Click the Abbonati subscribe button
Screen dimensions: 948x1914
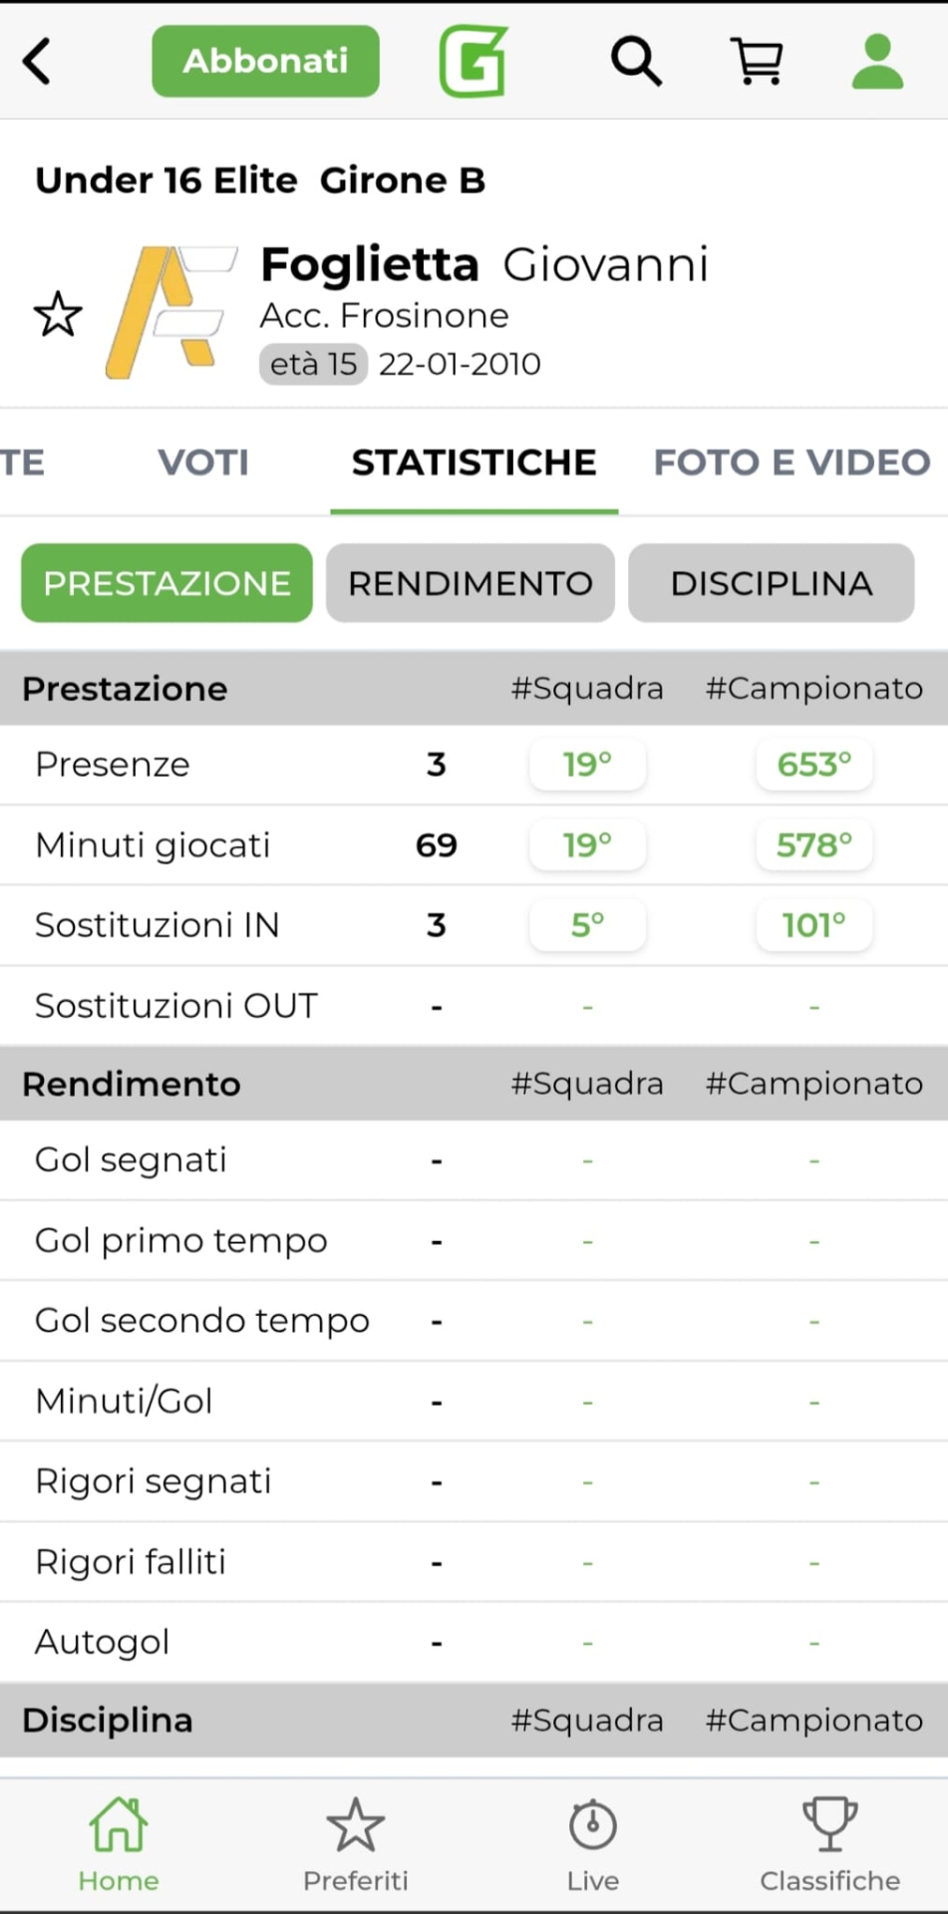tap(265, 62)
